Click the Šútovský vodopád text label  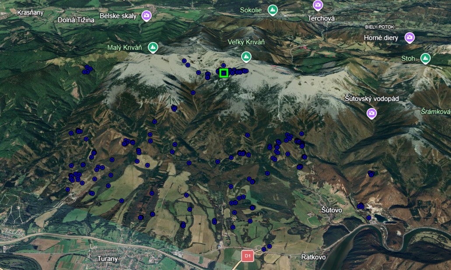click(x=372, y=99)
